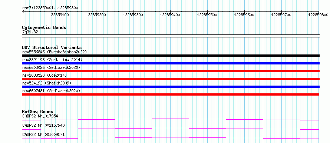330x143 pixels.
Task: Click ruler tick label 122859200
Action: click(x=96, y=15)
